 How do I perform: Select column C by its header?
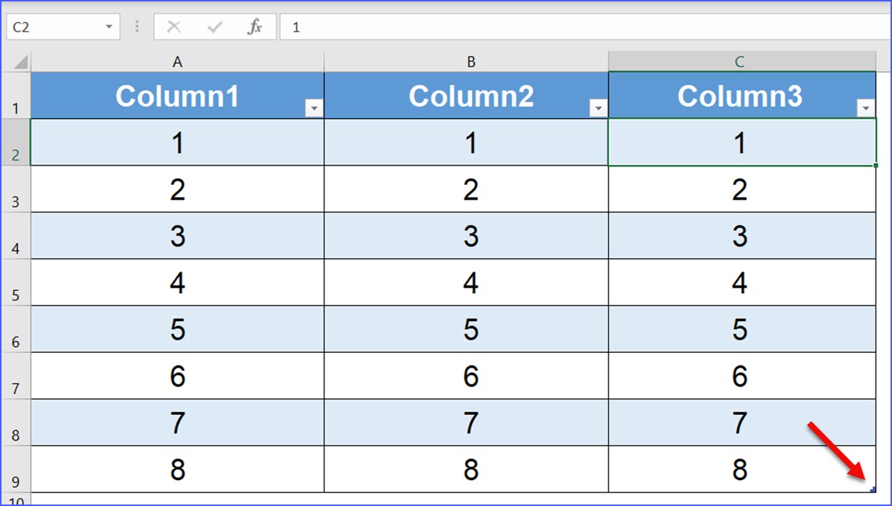pyautogui.click(x=740, y=61)
